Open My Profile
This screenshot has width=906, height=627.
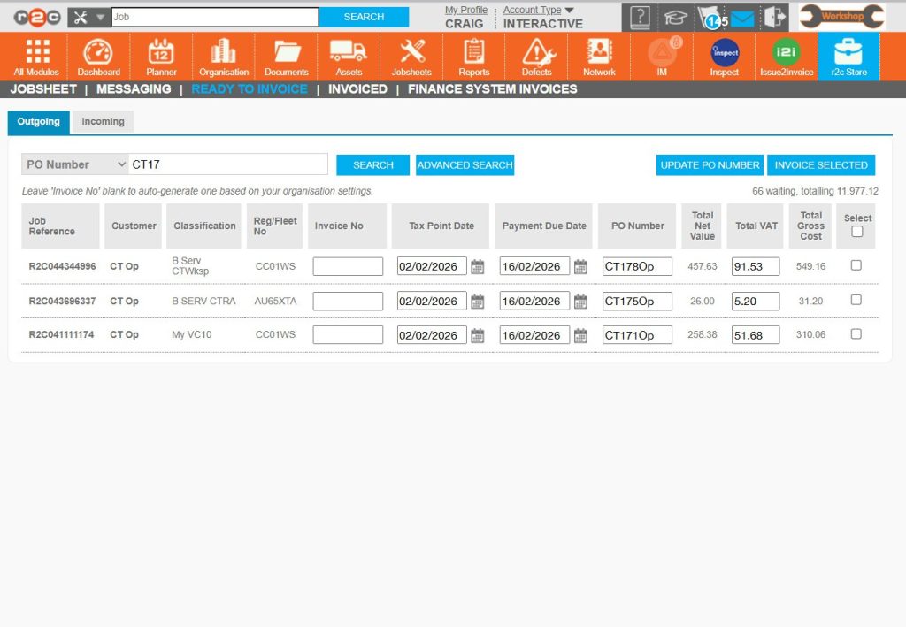(x=466, y=9)
